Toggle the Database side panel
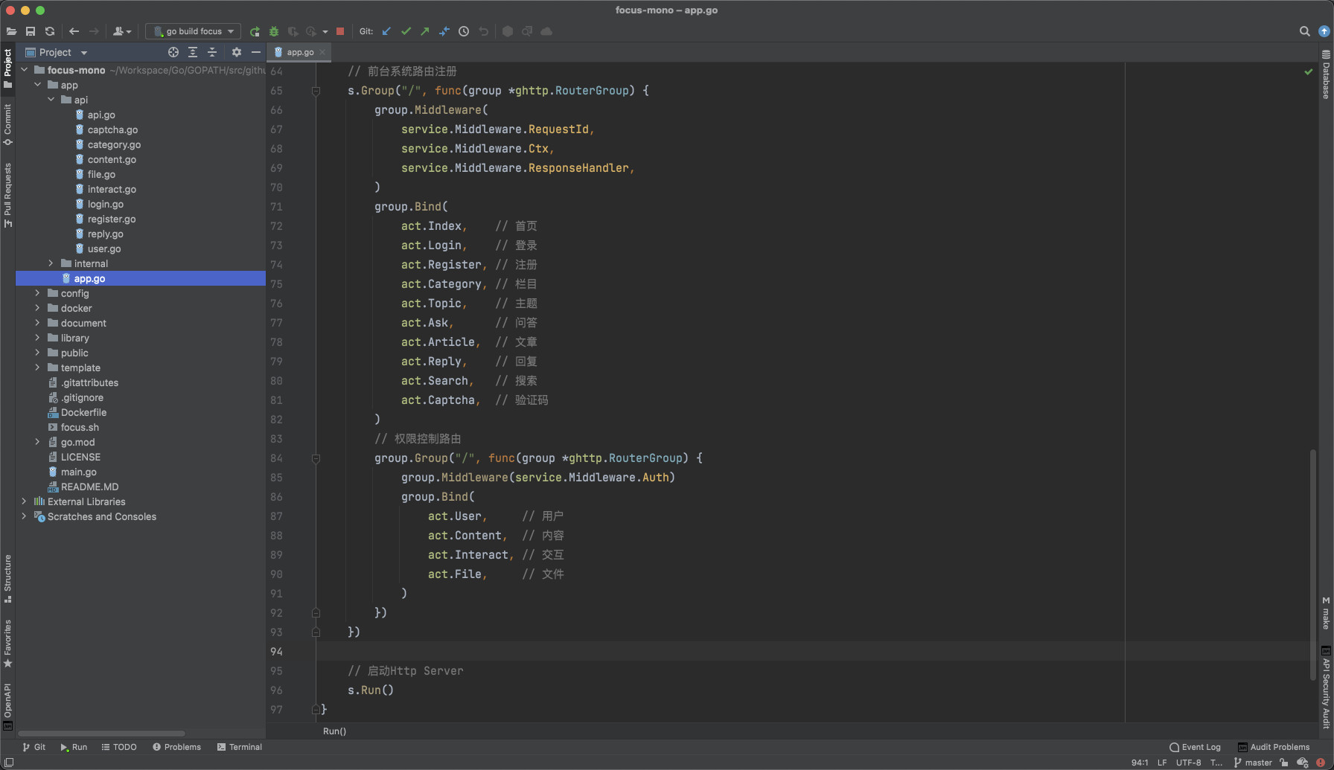The image size is (1334, 770). (x=1326, y=74)
